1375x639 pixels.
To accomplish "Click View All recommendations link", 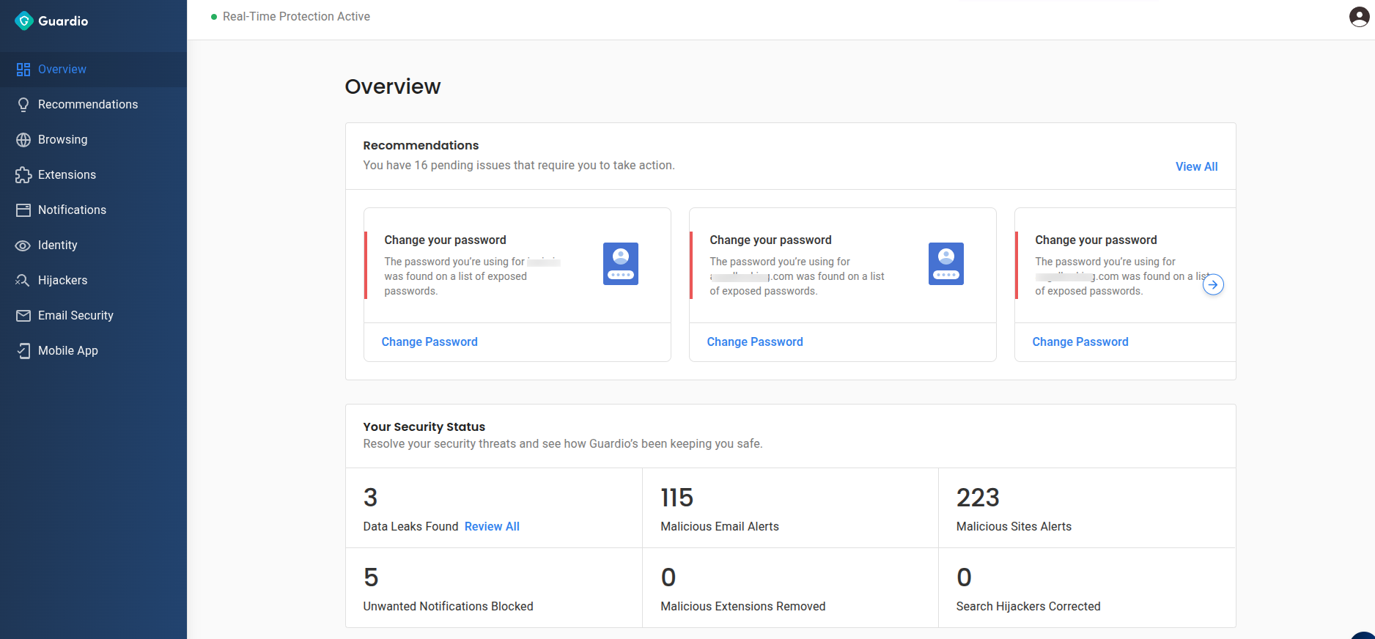I will click(1196, 167).
